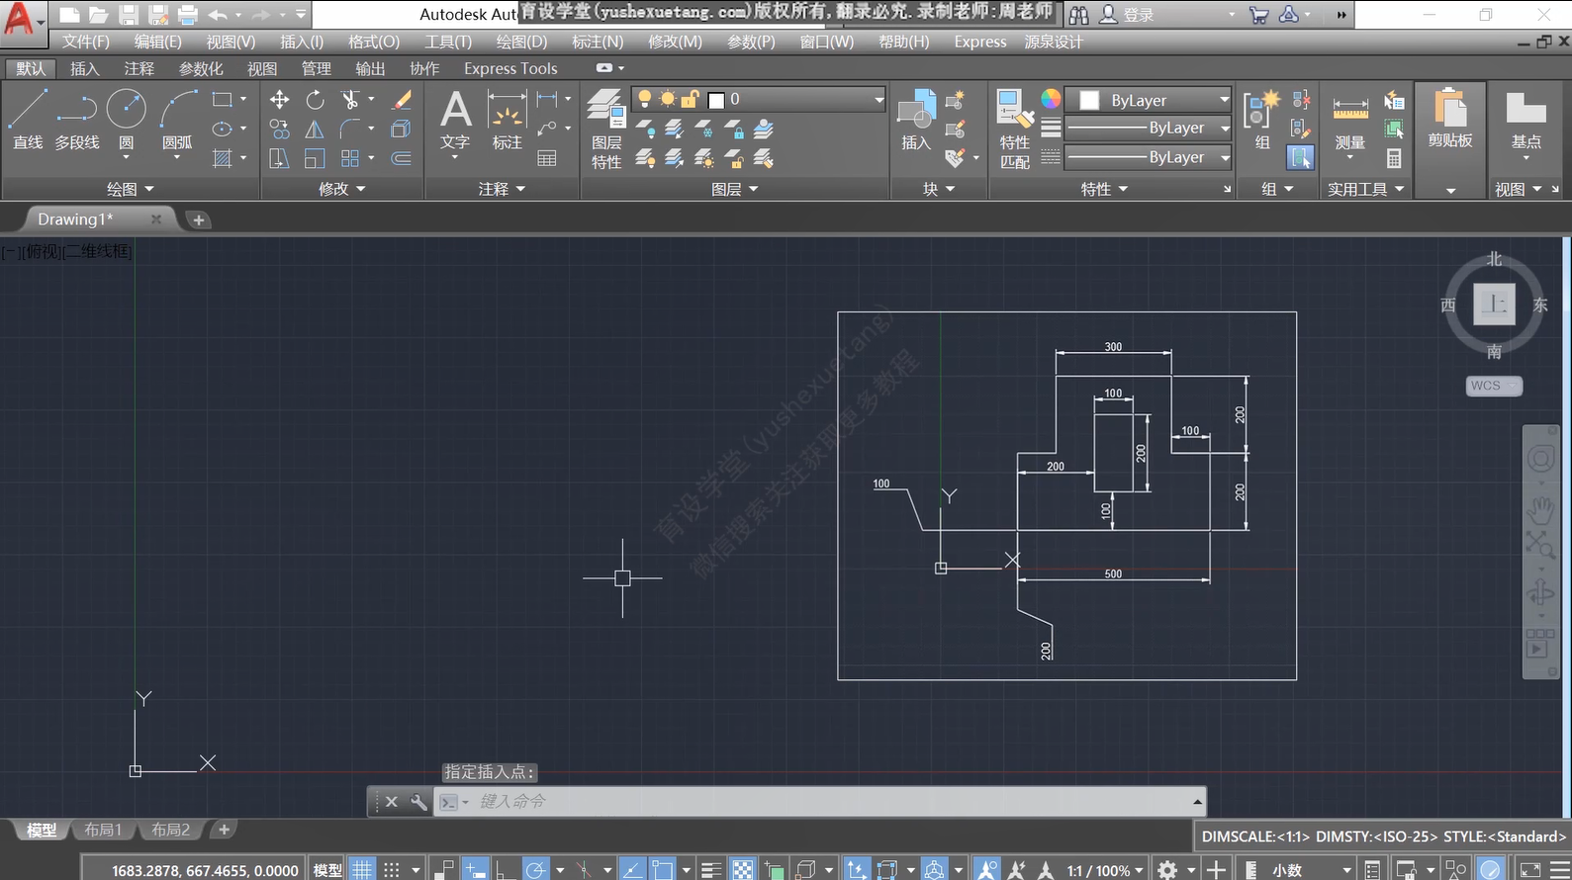Click the object color wheel icon
Screen dimensions: 1572x880
coord(1051,99)
